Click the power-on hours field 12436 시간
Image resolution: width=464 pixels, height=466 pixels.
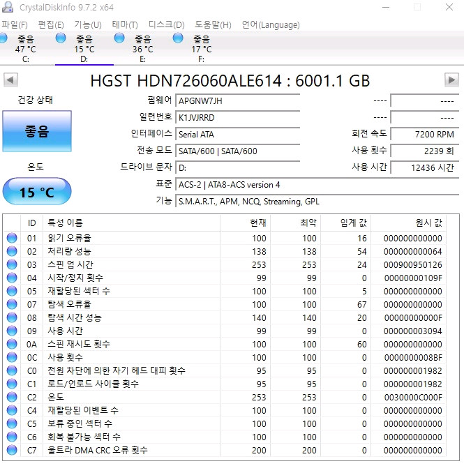[x=425, y=168]
